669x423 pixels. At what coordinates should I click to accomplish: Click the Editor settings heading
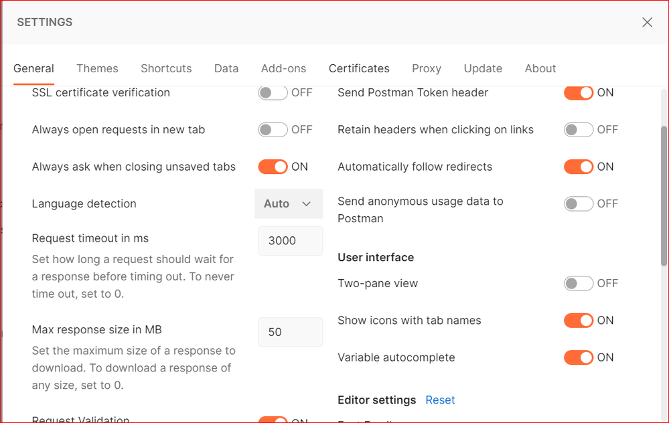click(377, 400)
